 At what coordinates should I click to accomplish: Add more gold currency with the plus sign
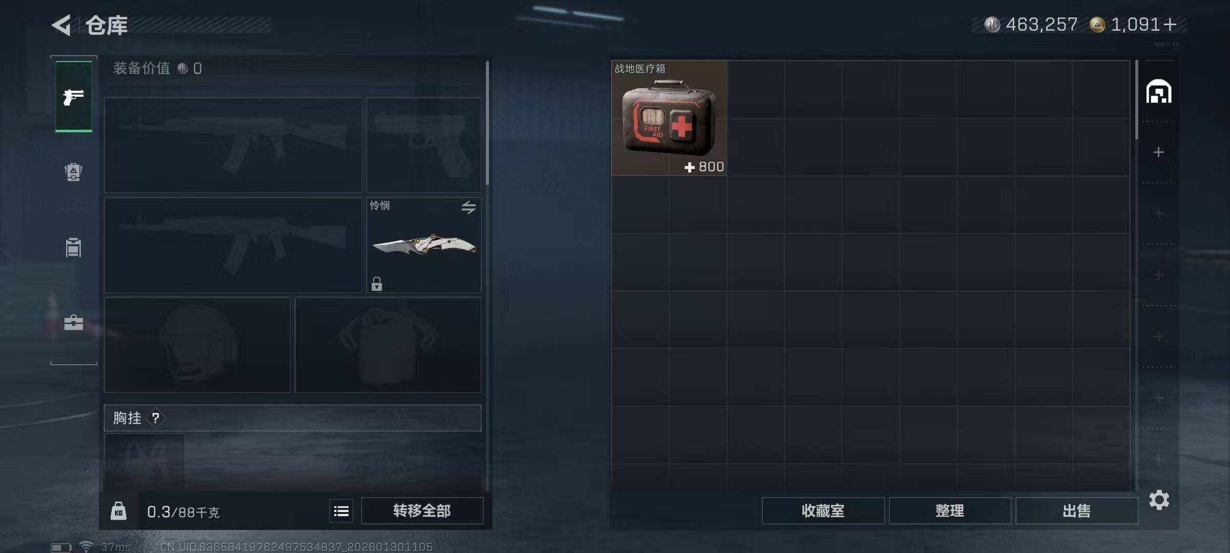click(x=1170, y=24)
